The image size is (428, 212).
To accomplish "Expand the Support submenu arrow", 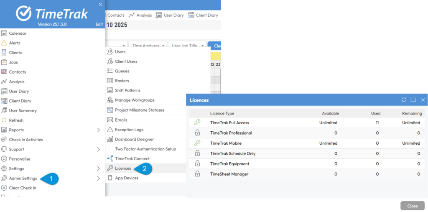I will coord(99,149).
